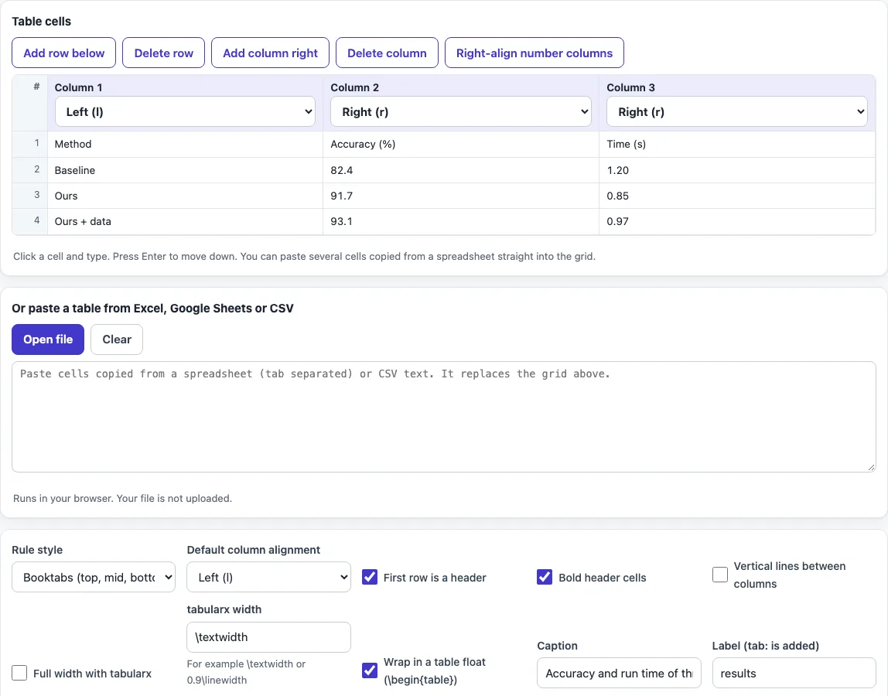The height and width of the screenshot is (696, 888).
Task: Open the Column 3 alignment dropdown
Action: pos(737,111)
